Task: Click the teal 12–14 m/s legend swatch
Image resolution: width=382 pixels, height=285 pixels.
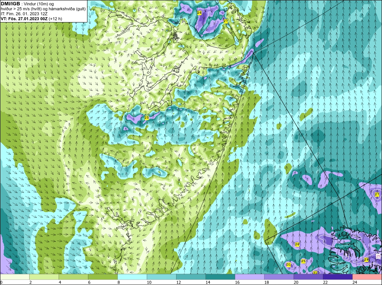Action: pyautogui.click(x=191, y=277)
